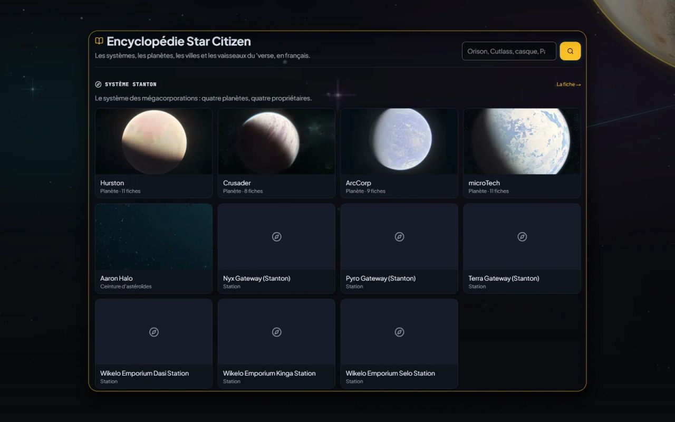Open the "La fiche" link
The height and width of the screenshot is (422, 675).
568,84
